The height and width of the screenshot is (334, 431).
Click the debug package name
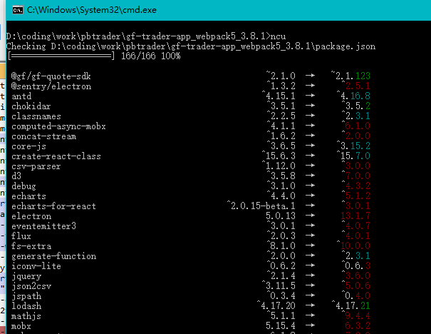point(24,186)
